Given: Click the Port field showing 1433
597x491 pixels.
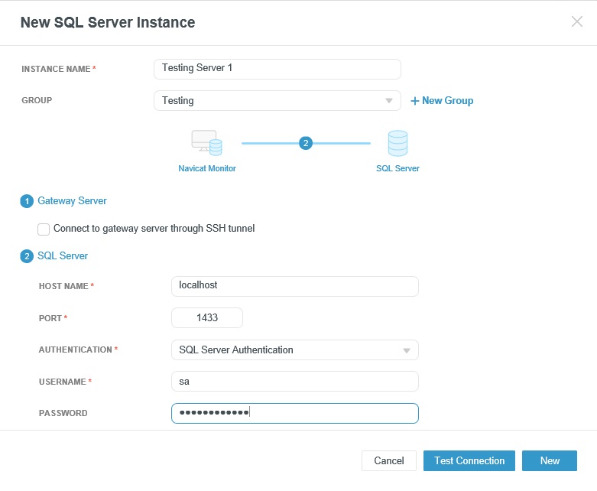Looking at the screenshot, I should 207,317.
